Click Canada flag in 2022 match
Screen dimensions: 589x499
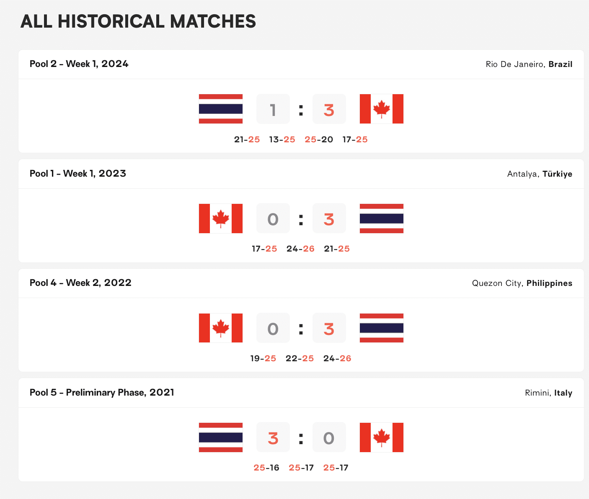point(221,328)
